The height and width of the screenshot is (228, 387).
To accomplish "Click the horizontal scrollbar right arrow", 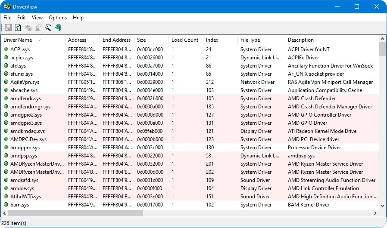I will click(375, 213).
